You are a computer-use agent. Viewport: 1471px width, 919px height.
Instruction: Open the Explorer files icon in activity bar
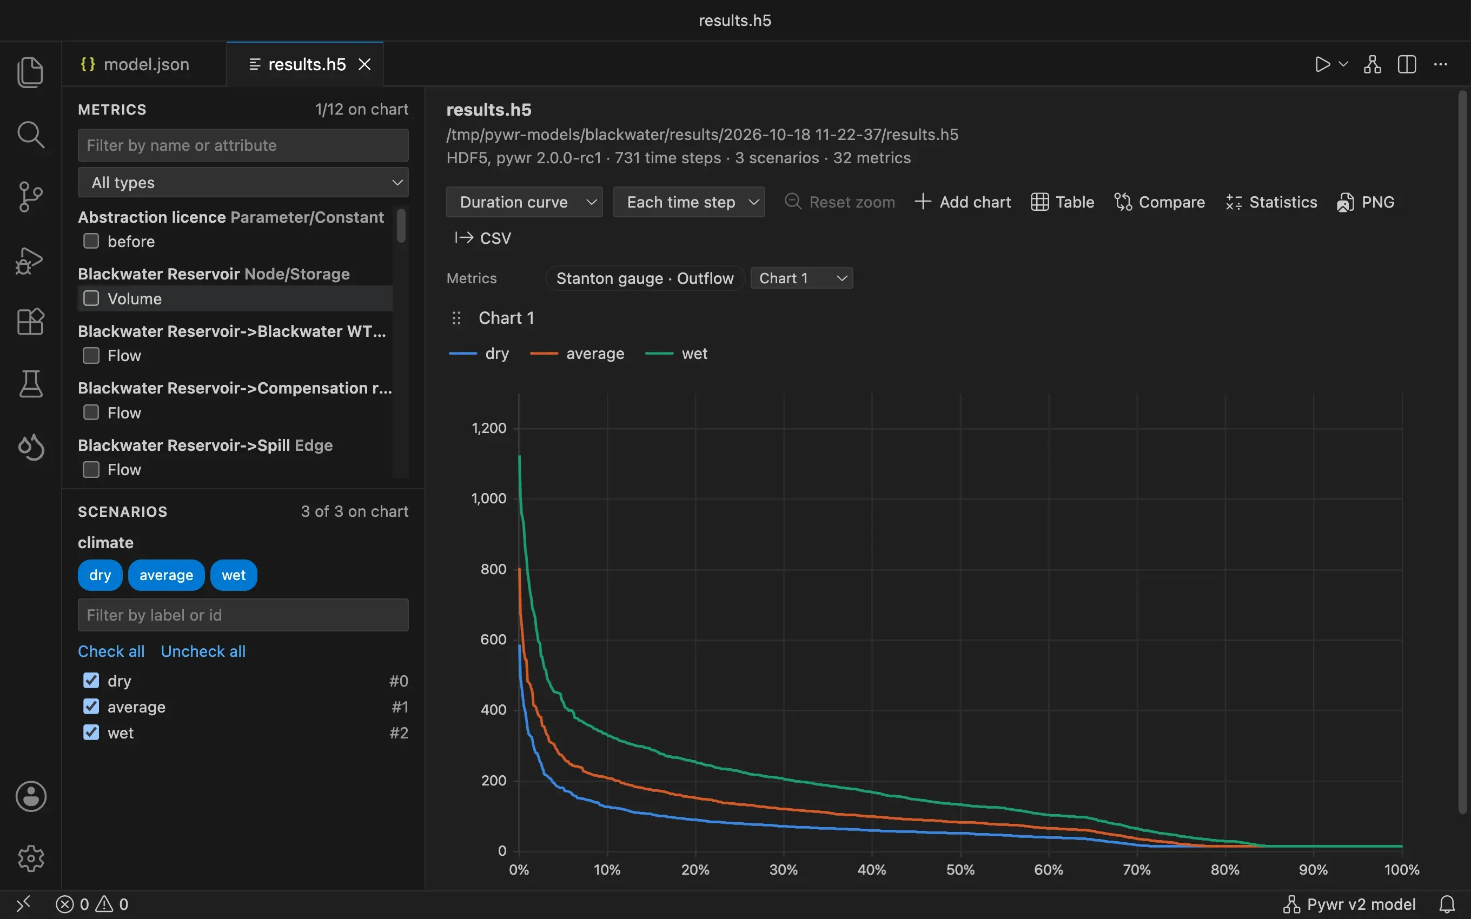(x=30, y=72)
